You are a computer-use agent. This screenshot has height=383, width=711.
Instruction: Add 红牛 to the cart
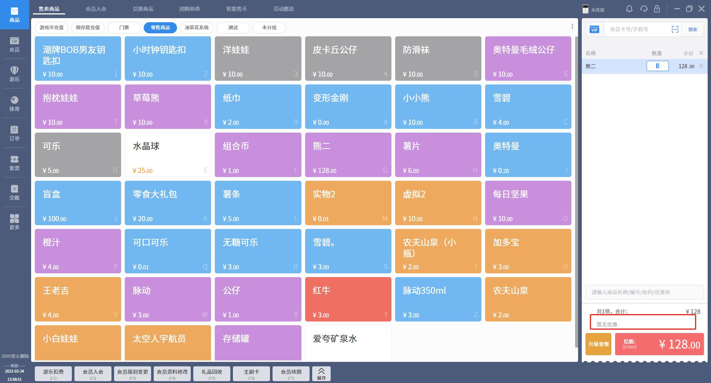(348, 299)
